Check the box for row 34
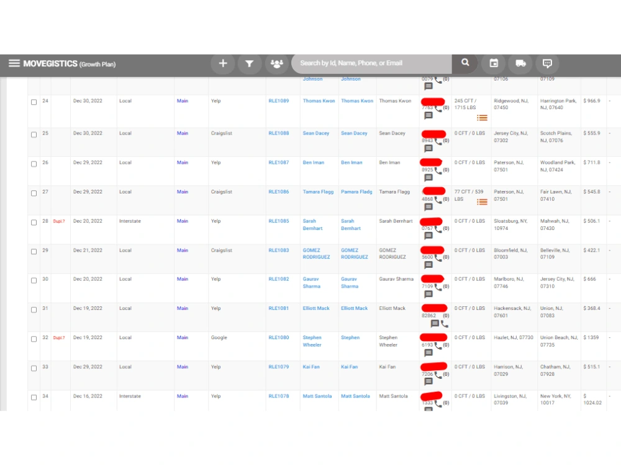The image size is (621, 465). [34, 397]
